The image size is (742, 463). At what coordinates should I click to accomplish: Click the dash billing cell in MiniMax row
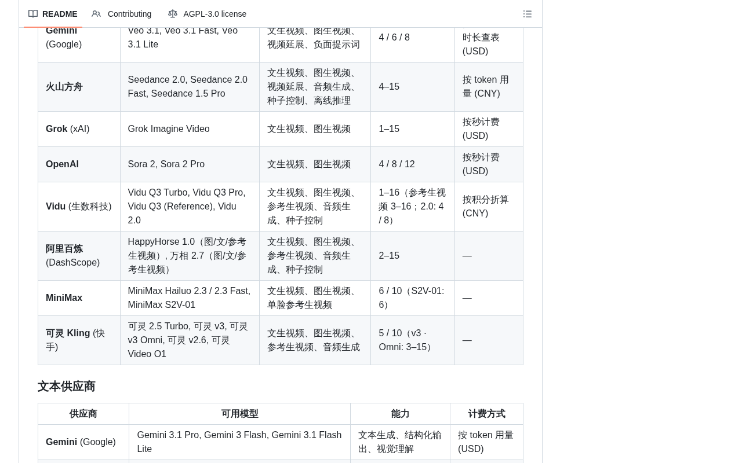click(489, 298)
